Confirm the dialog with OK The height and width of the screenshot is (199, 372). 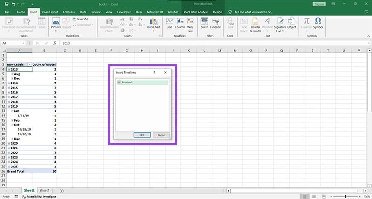142,135
